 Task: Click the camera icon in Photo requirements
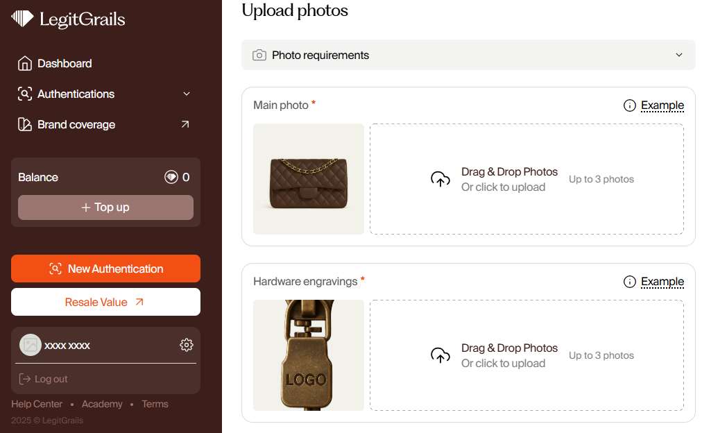coord(259,55)
